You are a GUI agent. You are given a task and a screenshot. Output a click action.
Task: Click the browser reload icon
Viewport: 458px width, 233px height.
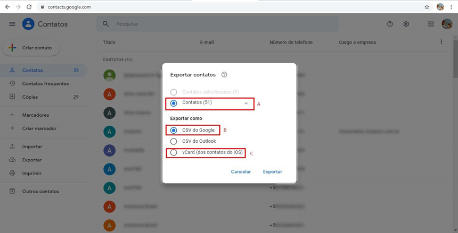click(29, 7)
